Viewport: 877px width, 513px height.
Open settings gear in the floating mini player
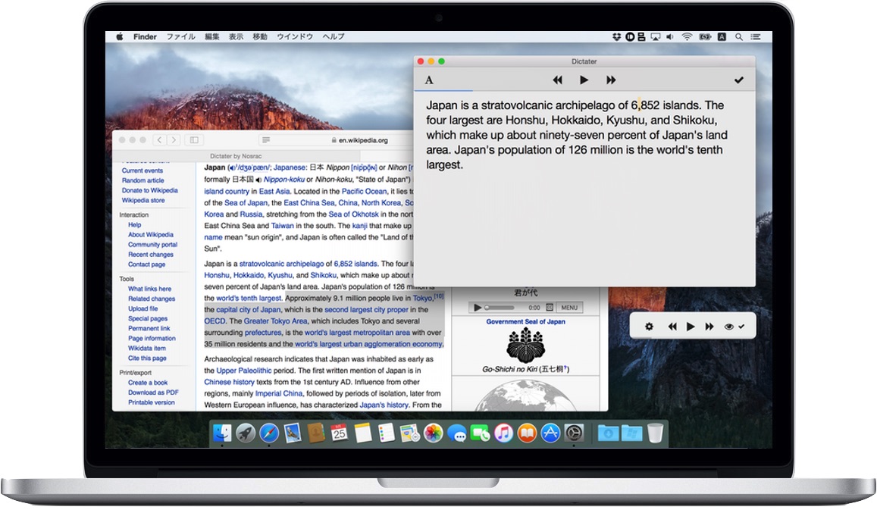click(649, 326)
